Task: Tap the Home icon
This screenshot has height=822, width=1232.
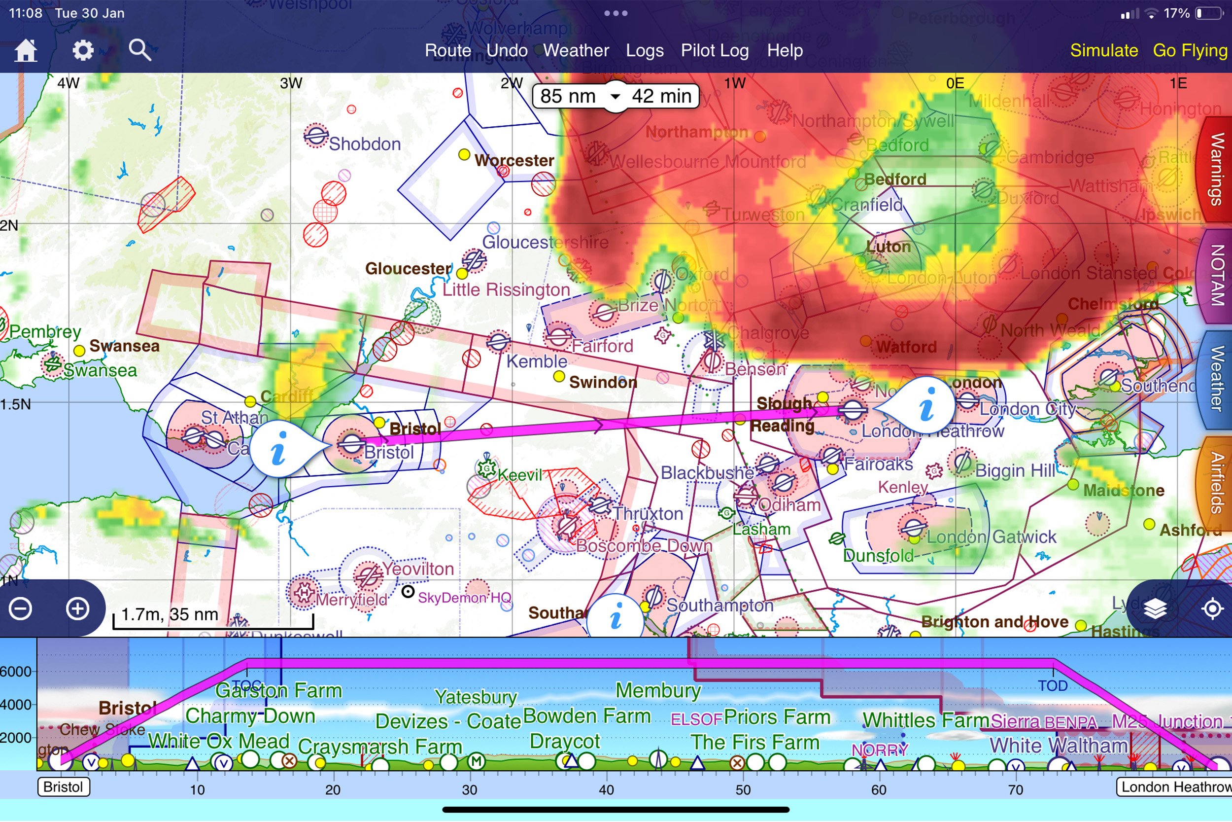Action: pyautogui.click(x=25, y=51)
